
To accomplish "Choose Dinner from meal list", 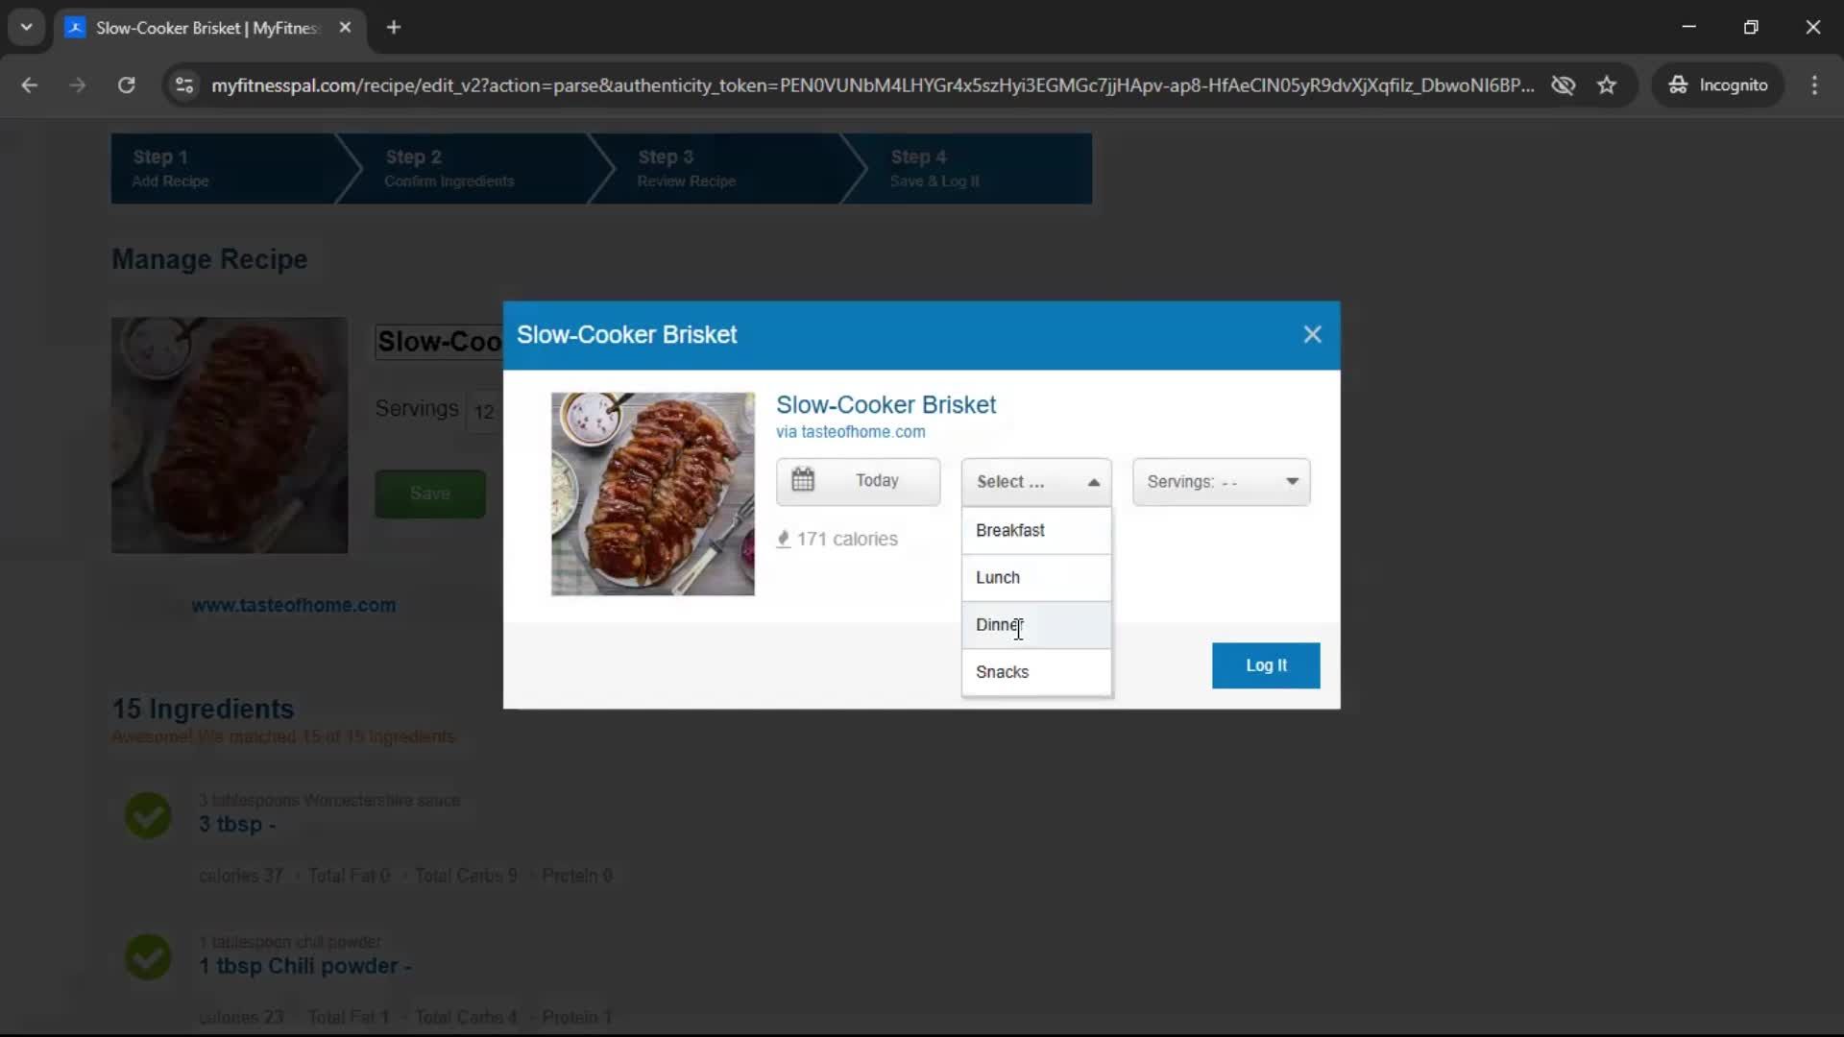I will [x=1036, y=625].
